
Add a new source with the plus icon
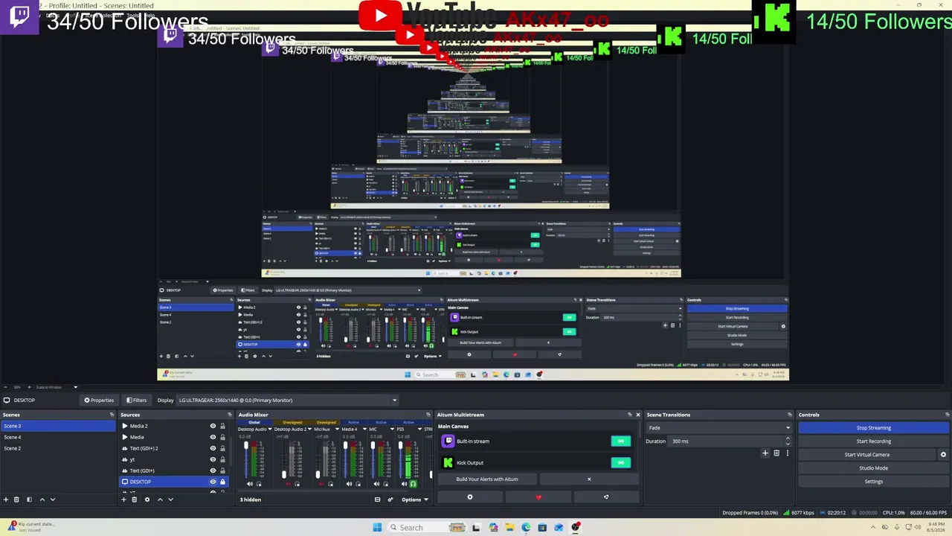click(123, 500)
